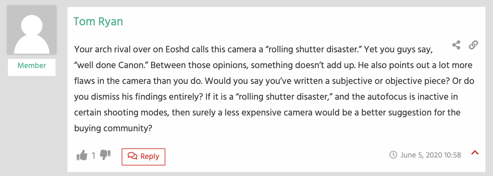Click the speech bubble icon in Reply
The height and width of the screenshot is (176, 493).
[x=133, y=156]
